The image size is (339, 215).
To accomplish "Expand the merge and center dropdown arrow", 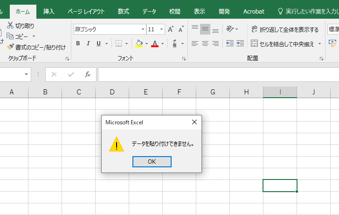I will click(320, 43).
